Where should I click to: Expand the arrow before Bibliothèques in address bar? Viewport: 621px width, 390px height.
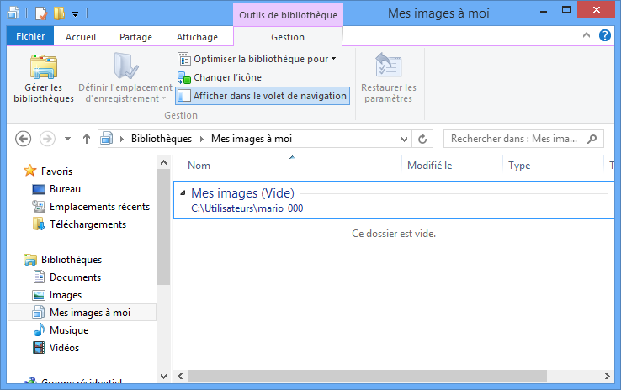coord(122,139)
